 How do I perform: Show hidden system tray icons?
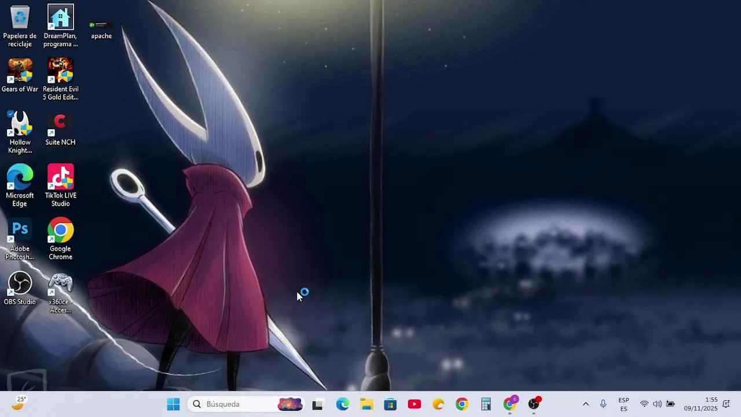tap(585, 404)
